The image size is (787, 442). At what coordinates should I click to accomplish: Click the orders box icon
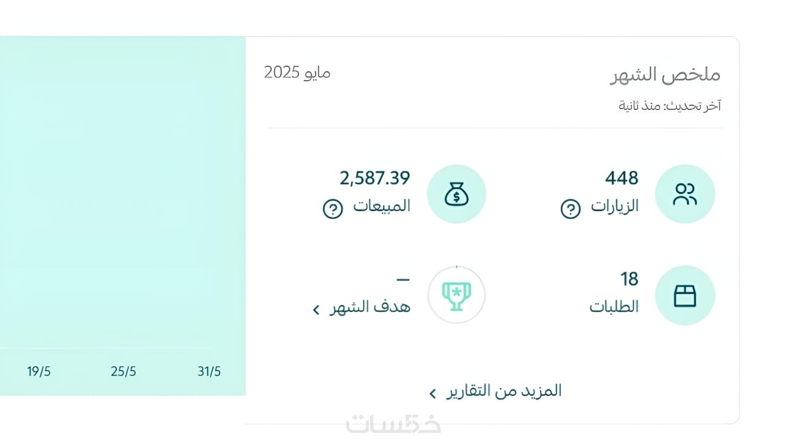pos(684,295)
